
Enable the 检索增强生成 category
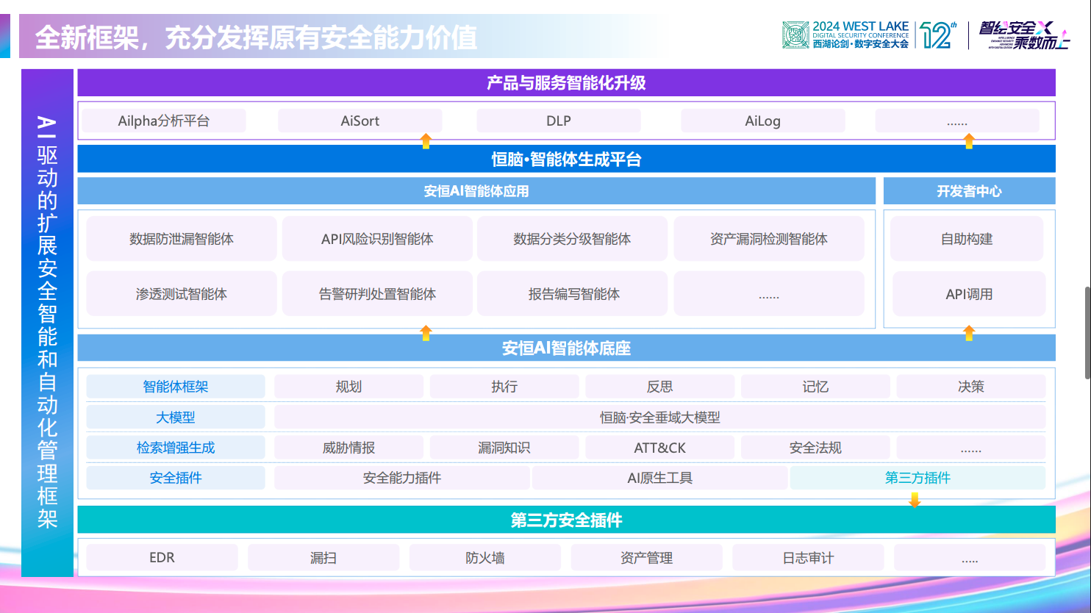(176, 447)
